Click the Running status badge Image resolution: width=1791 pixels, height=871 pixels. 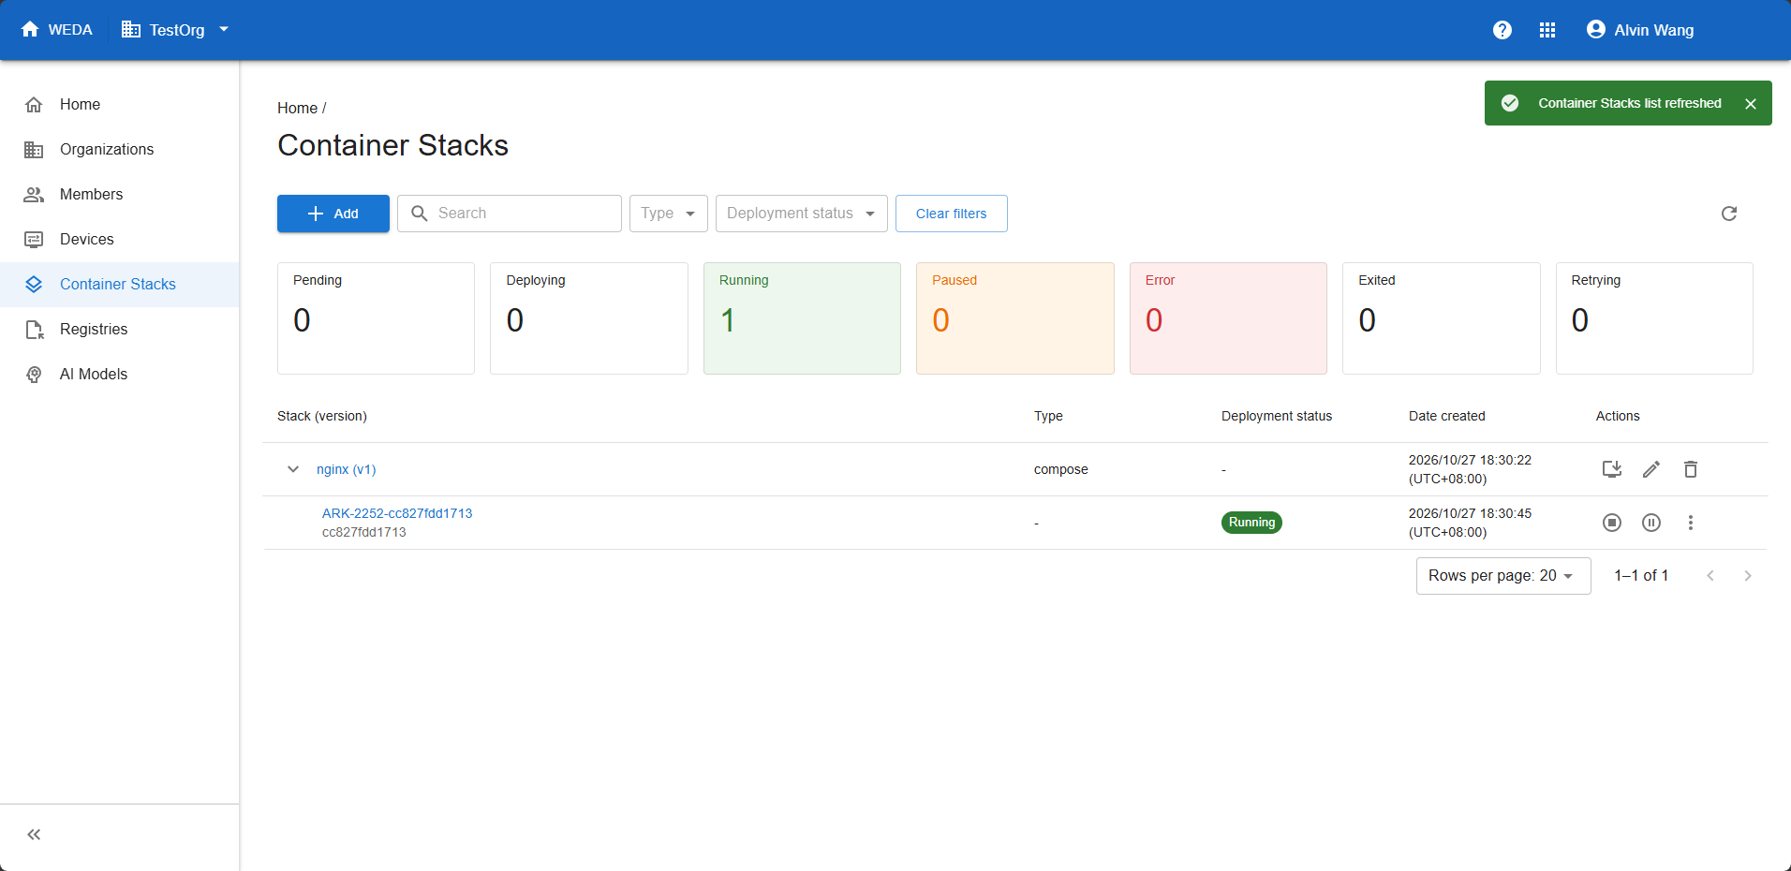[1251, 523]
